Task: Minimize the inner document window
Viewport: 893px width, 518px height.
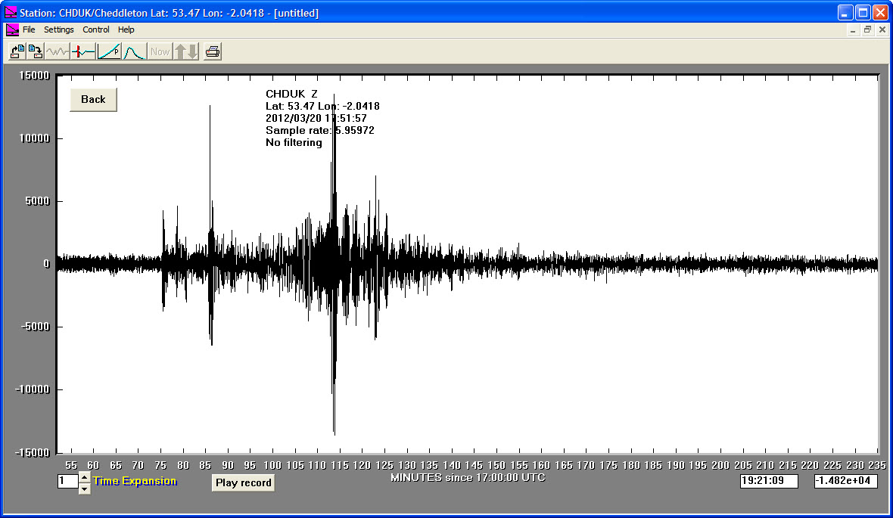Action: click(853, 29)
